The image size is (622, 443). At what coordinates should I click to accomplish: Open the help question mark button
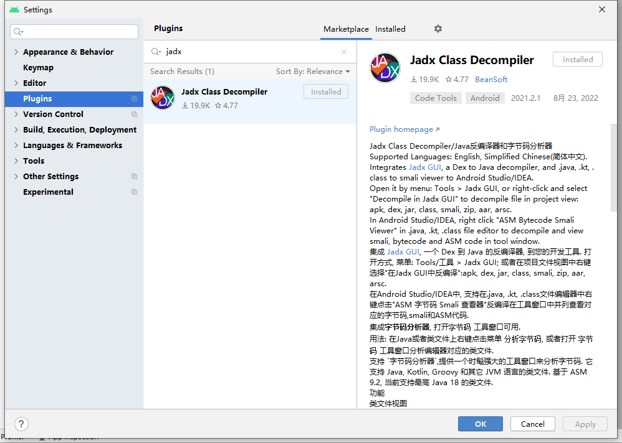click(21, 424)
